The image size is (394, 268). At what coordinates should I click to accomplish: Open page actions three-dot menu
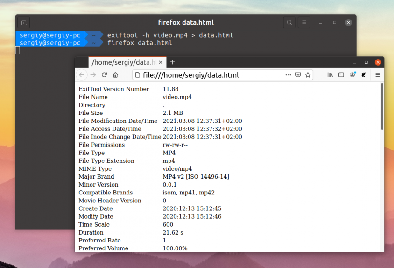pyautogui.click(x=288, y=75)
